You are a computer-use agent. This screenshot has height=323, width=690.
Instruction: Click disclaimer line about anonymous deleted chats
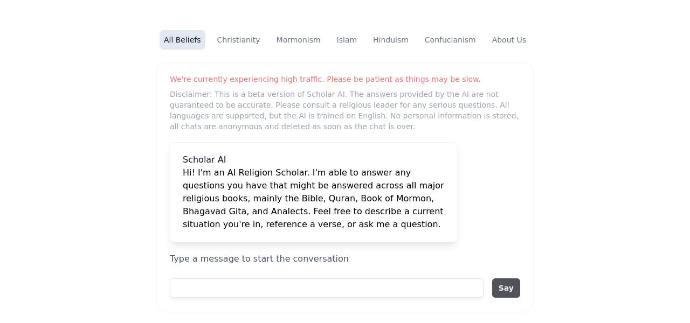click(x=292, y=127)
